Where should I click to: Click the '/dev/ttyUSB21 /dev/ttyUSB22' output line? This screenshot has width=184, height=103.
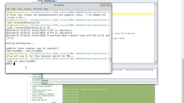24,51
